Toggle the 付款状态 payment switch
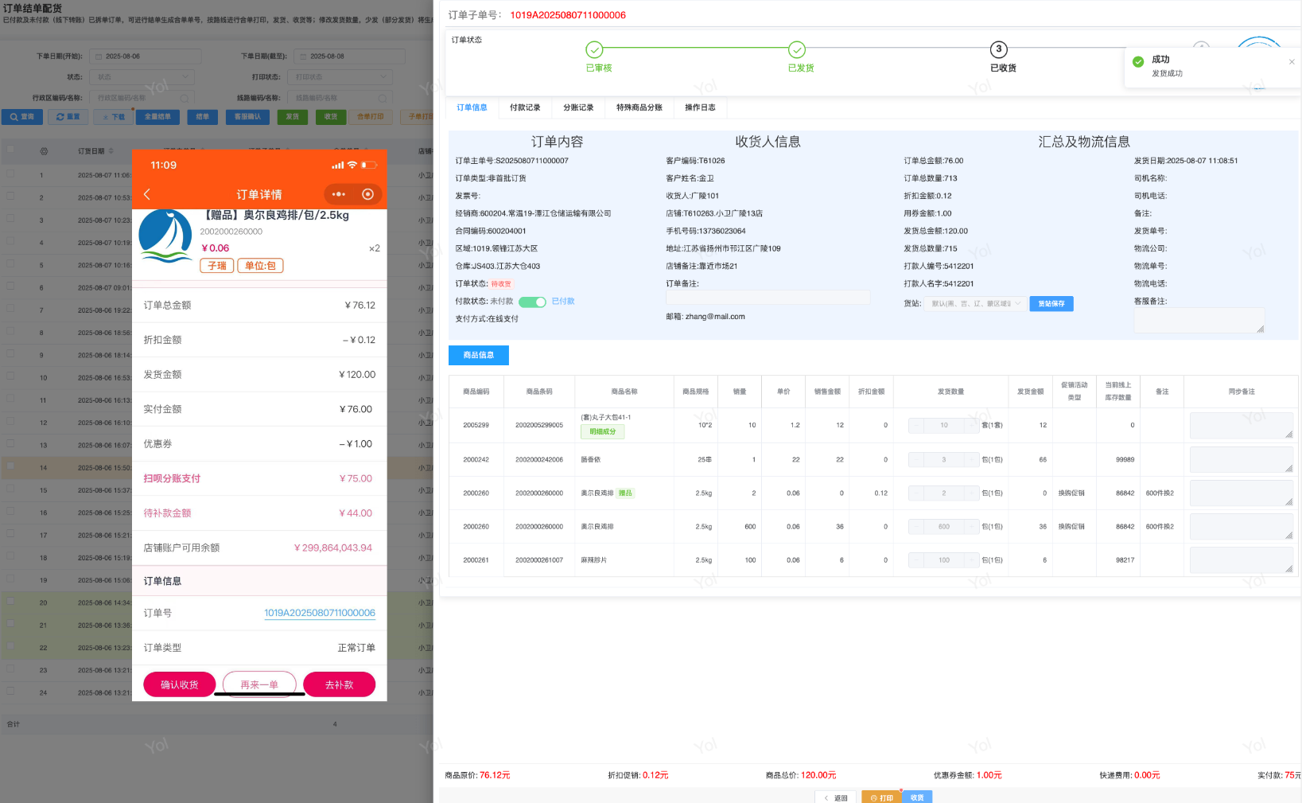Viewport: 1302px width, 803px height. (532, 302)
